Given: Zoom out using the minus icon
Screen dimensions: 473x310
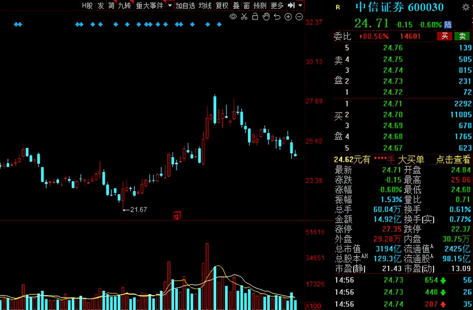Looking at the screenshot, I should click(299, 17).
